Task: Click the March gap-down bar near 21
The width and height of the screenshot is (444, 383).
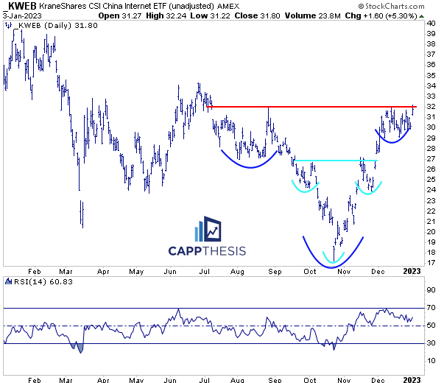Action: [x=82, y=216]
